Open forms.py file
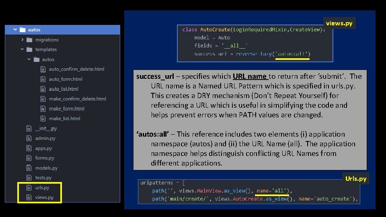Viewport: 386px width, 217px height. (45, 158)
